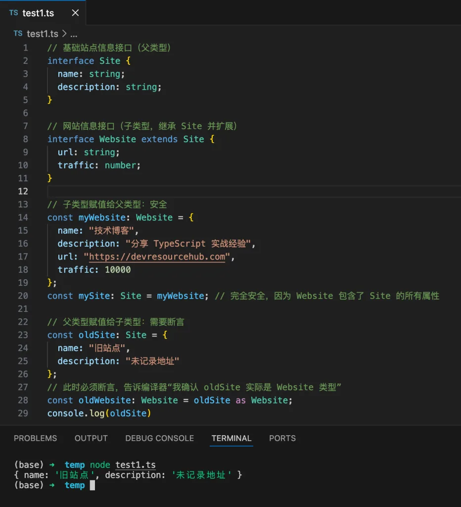
Task: Switch to the PROBLEMS panel tab
Action: pyautogui.click(x=35, y=438)
